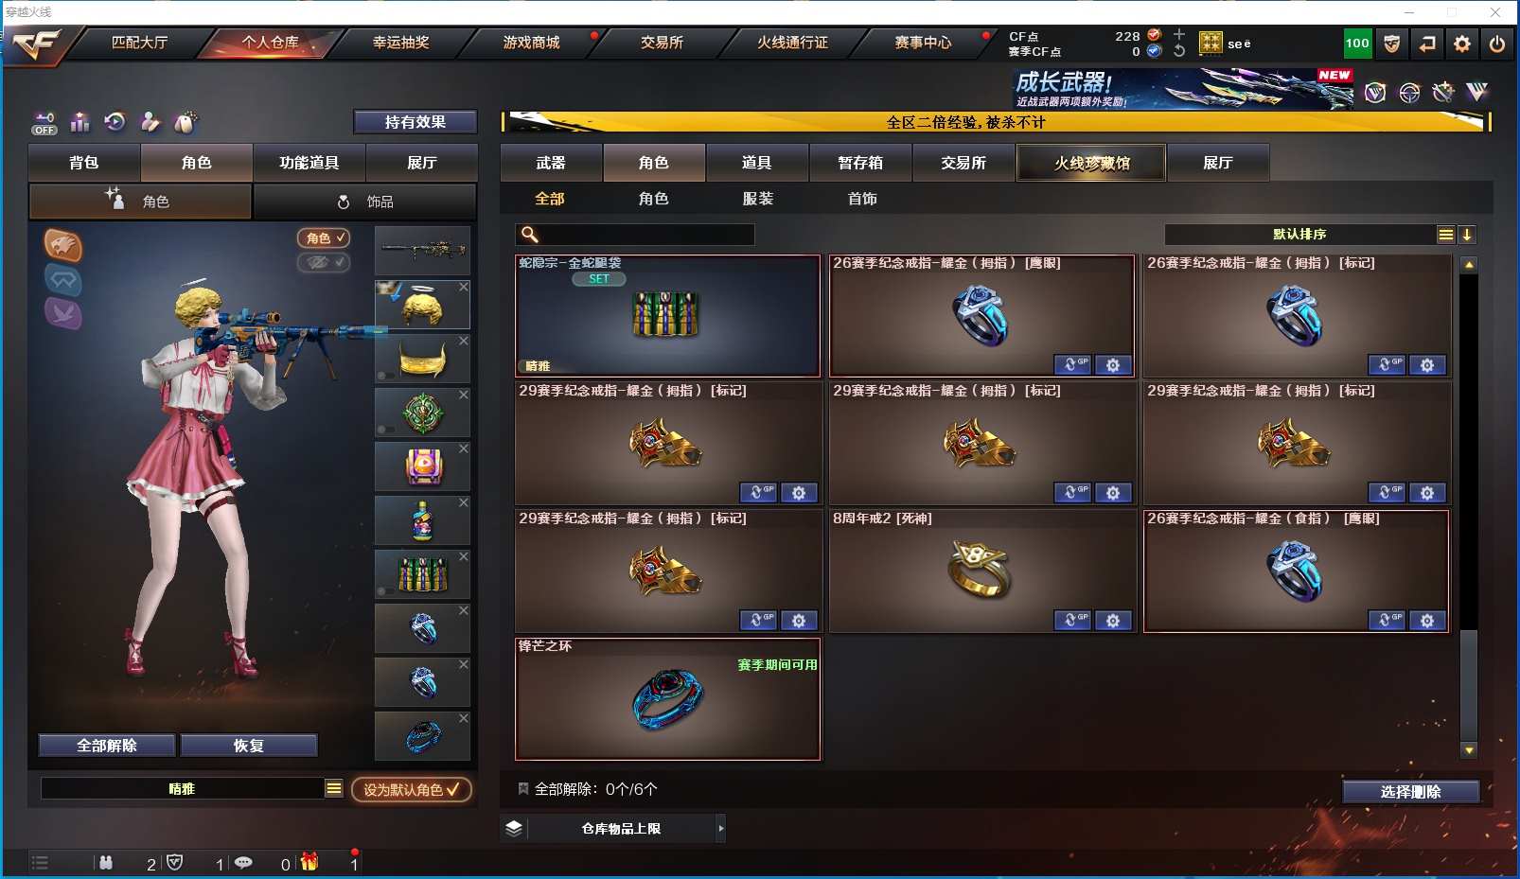This screenshot has height=879, width=1520.
Task: Click the 全部解除 button
Action: (107, 746)
